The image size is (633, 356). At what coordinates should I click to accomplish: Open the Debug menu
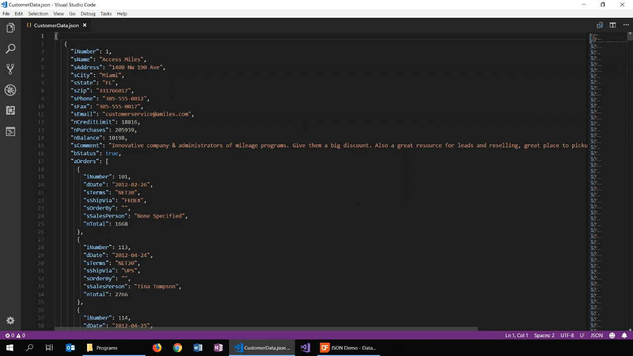pyautogui.click(x=88, y=13)
